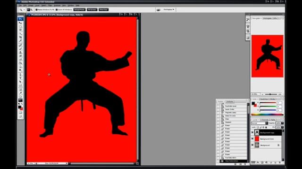Screen dimensions: 302x169
Task: Click the History panel vertical scrollbar
Action: pyautogui.click(x=248, y=132)
